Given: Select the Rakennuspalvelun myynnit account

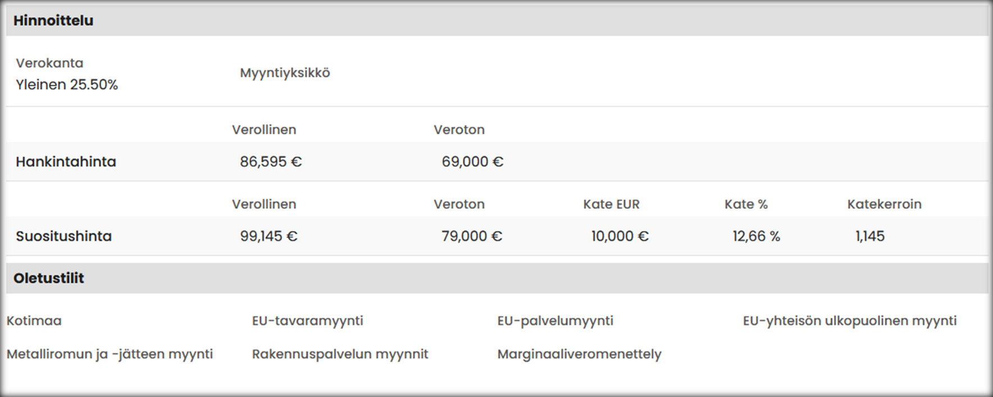Looking at the screenshot, I should coord(340,354).
